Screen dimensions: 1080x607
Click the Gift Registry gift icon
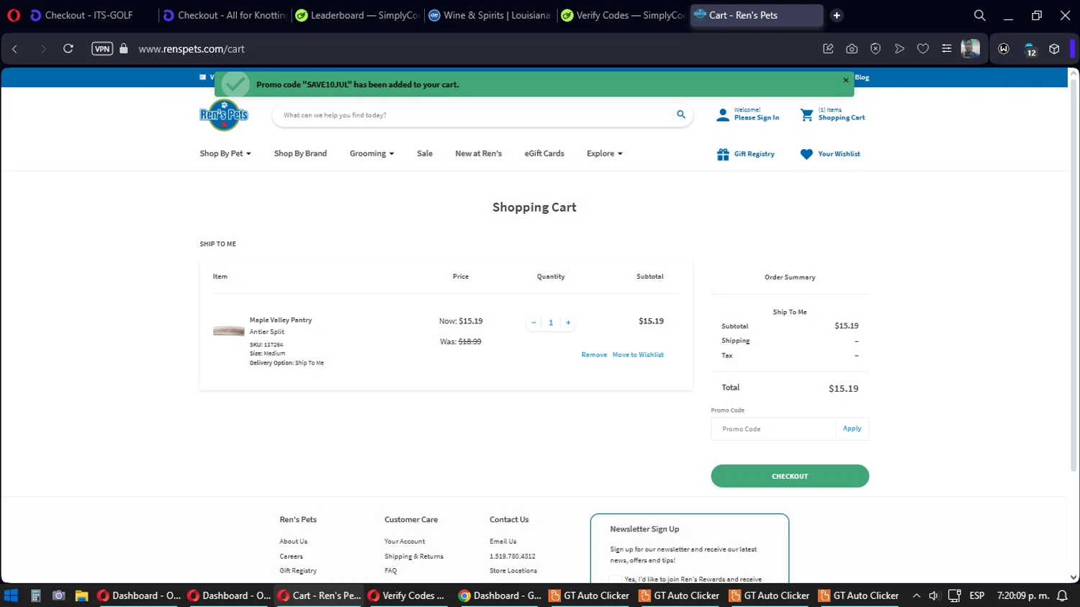[x=723, y=154]
